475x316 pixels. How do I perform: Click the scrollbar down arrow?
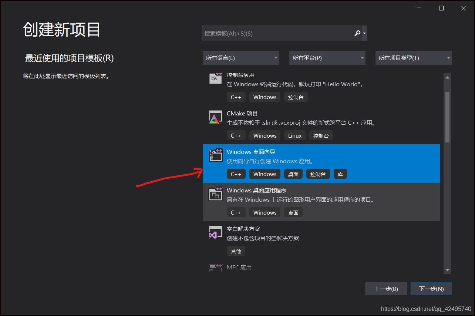(447, 270)
